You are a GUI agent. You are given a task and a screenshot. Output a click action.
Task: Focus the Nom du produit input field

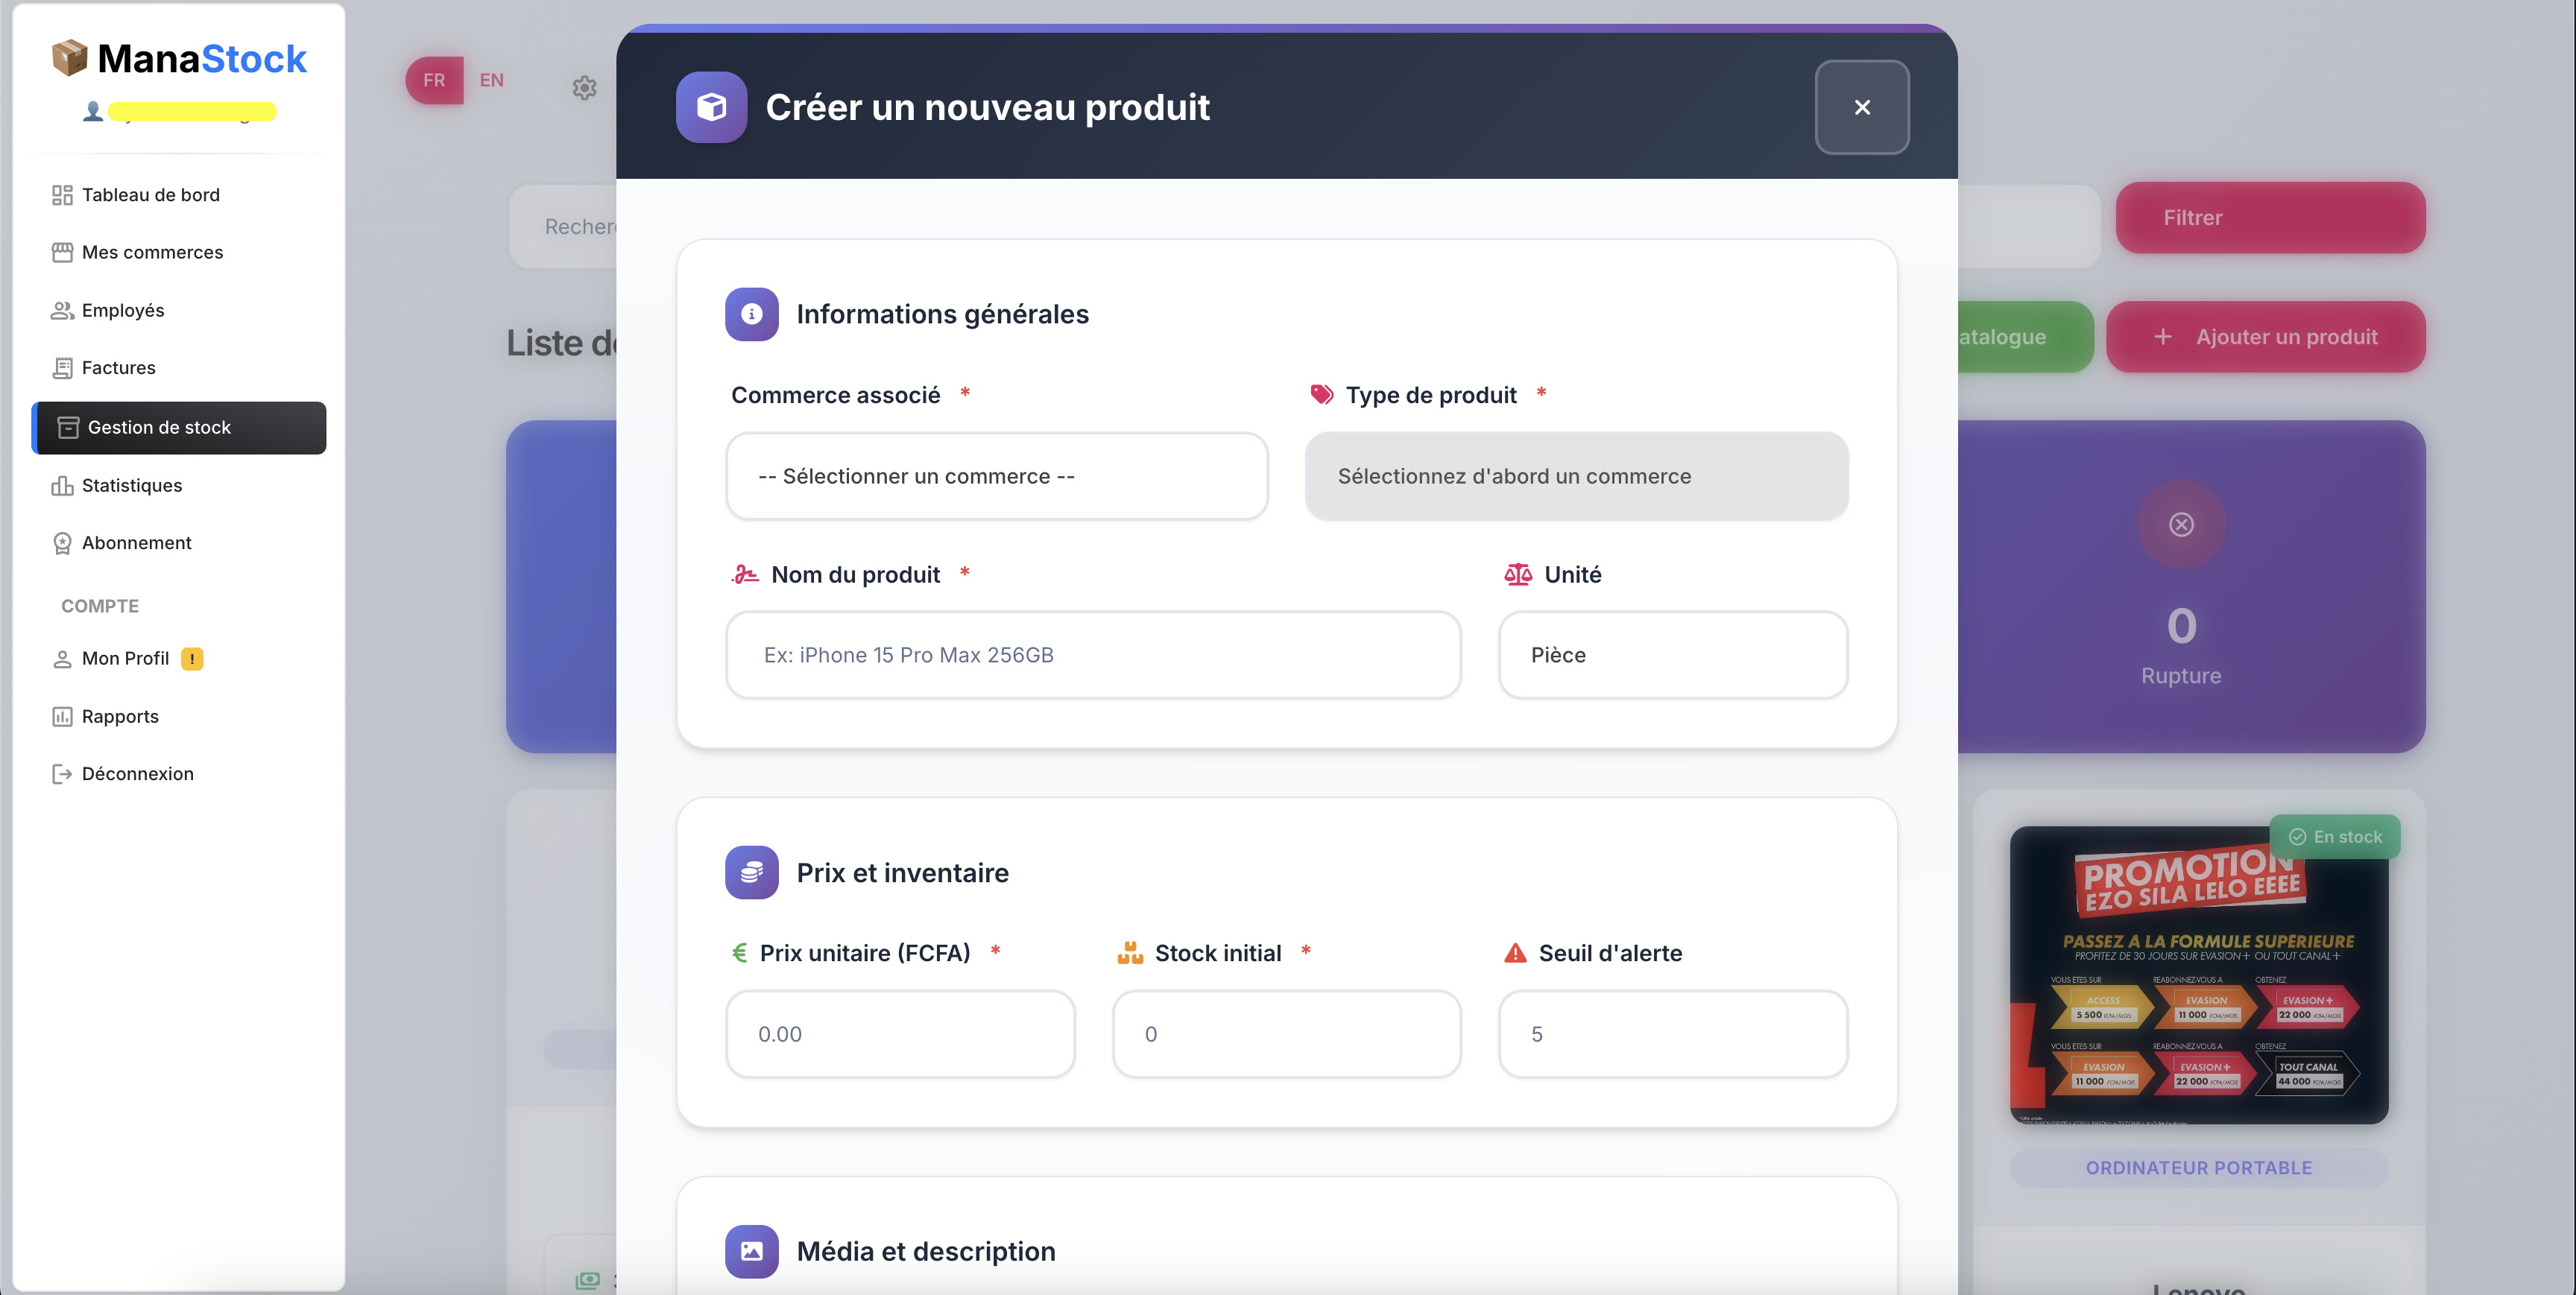[x=1093, y=655]
